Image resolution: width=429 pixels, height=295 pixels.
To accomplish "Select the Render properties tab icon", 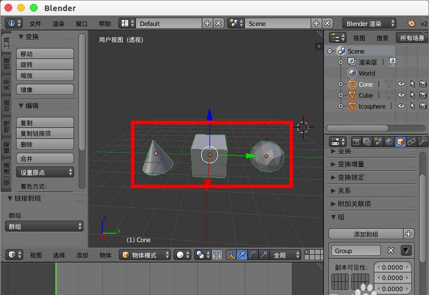I will 356,142.
